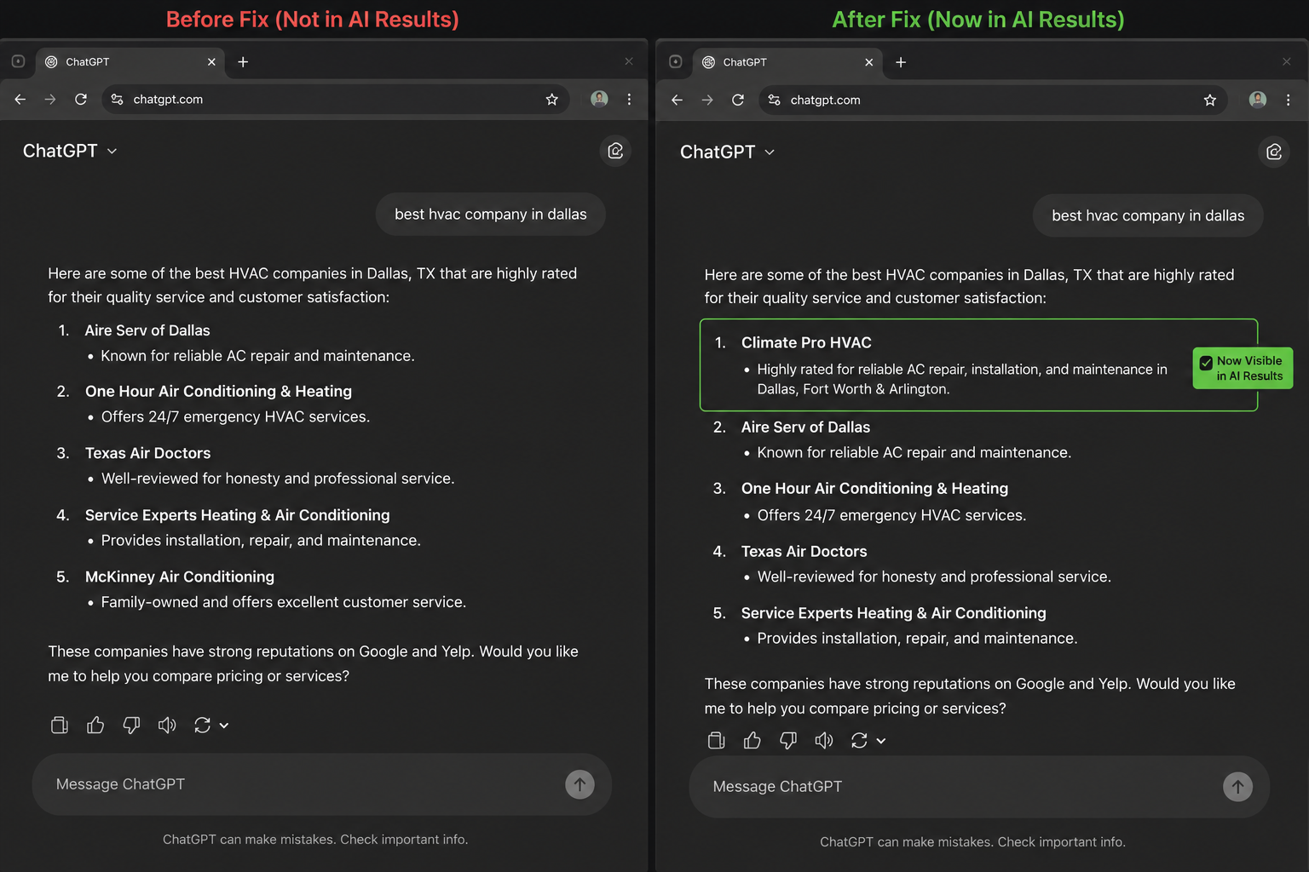Image resolution: width=1309 pixels, height=872 pixels.
Task: Open the profile avatar in the right browser
Action: click(1258, 100)
